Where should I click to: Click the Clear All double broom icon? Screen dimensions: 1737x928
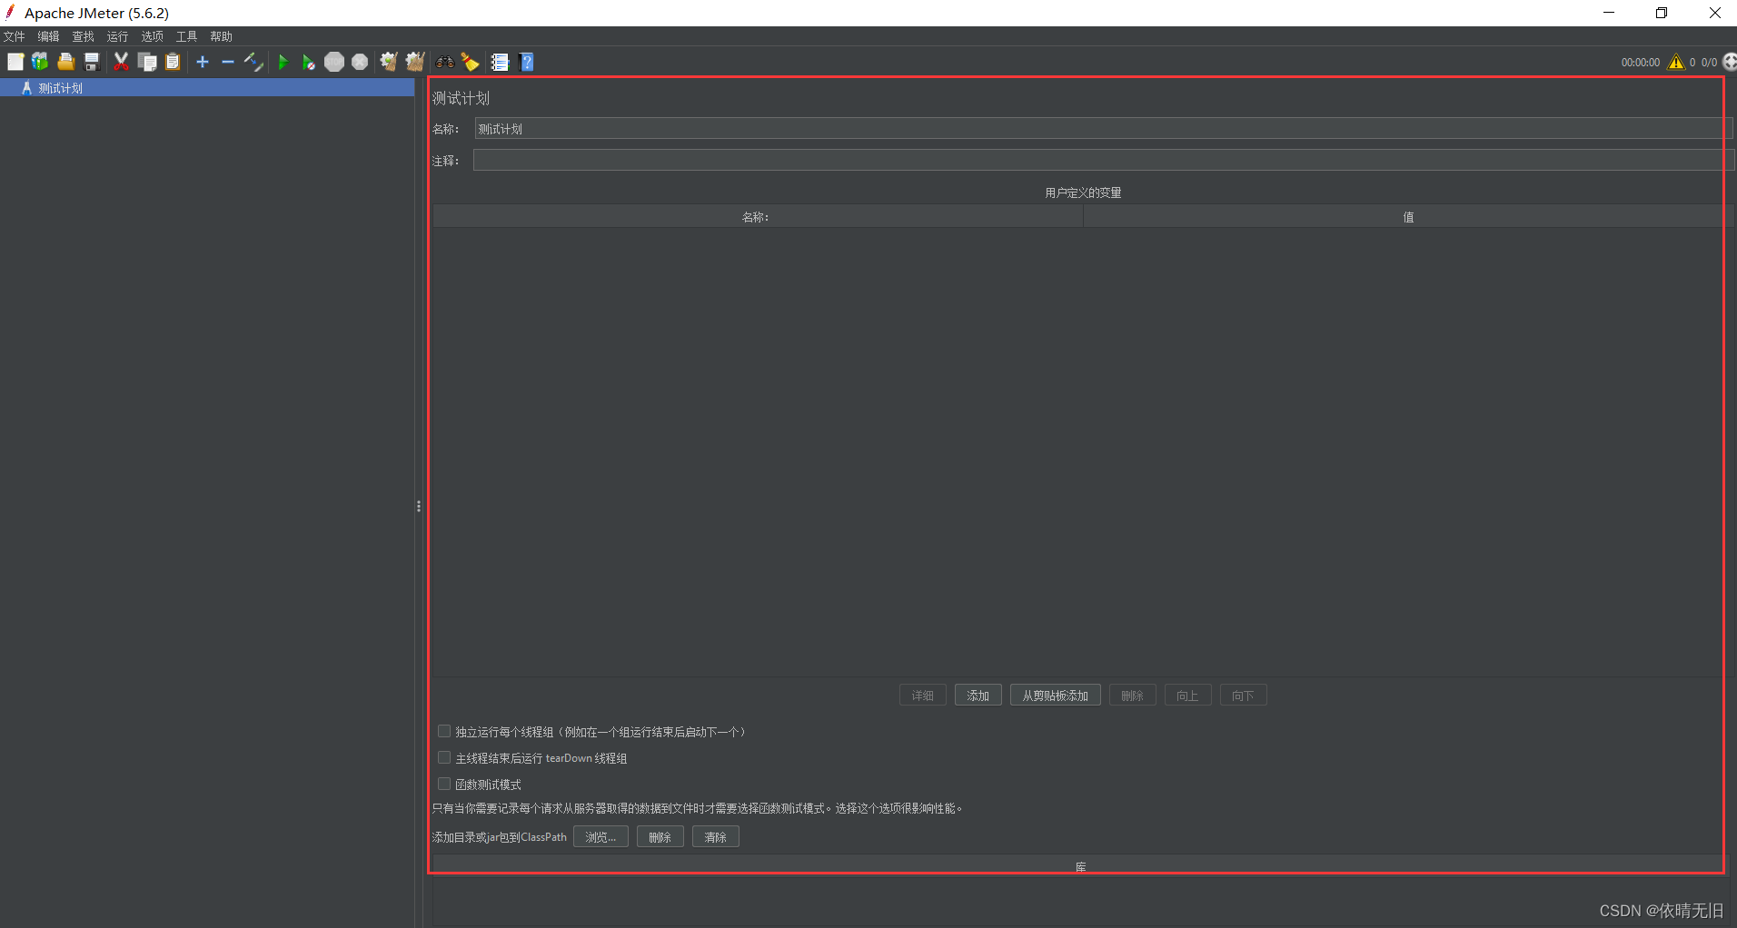[x=415, y=62]
